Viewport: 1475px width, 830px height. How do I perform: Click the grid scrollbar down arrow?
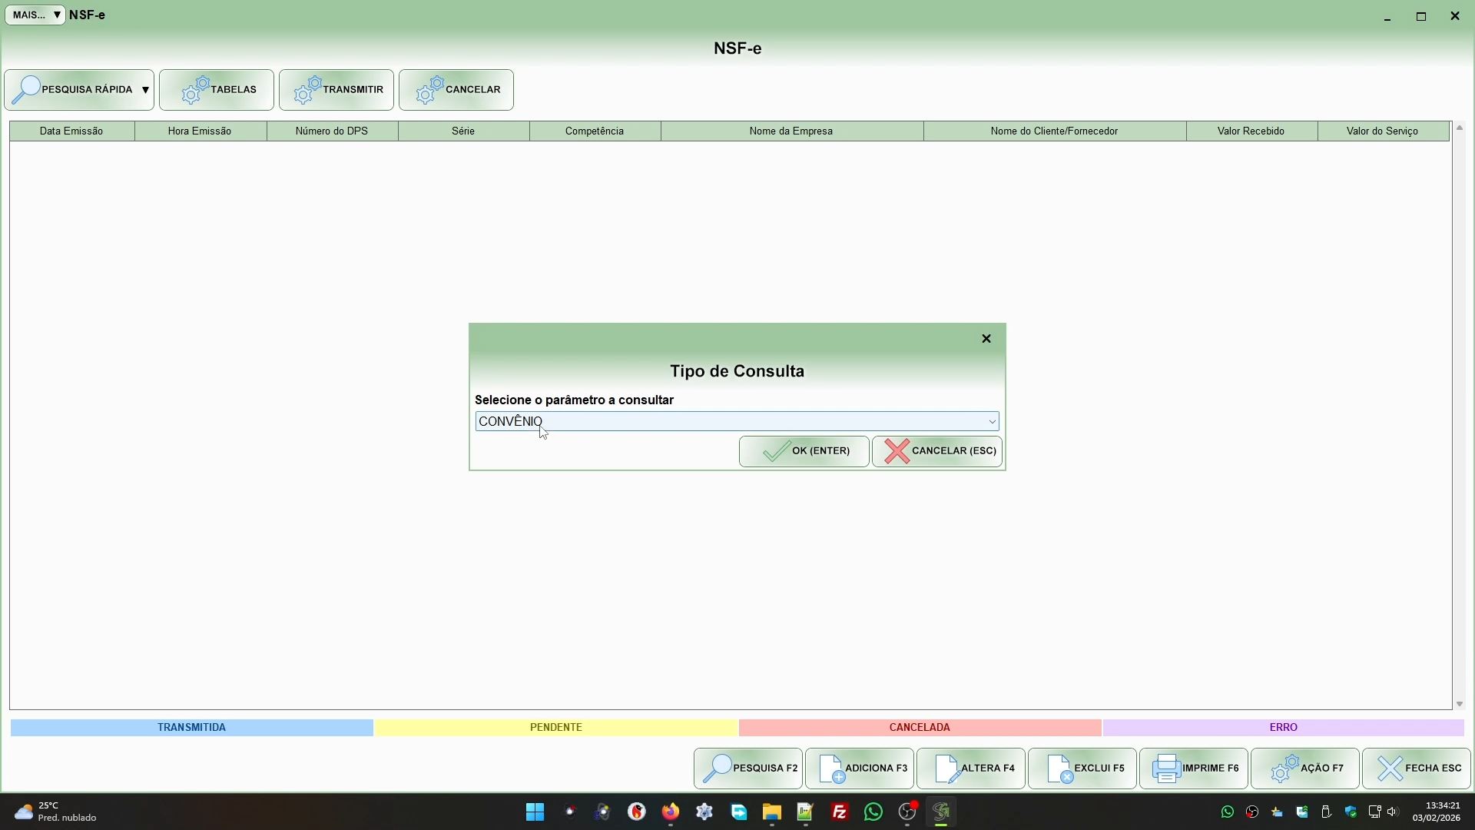(1460, 704)
